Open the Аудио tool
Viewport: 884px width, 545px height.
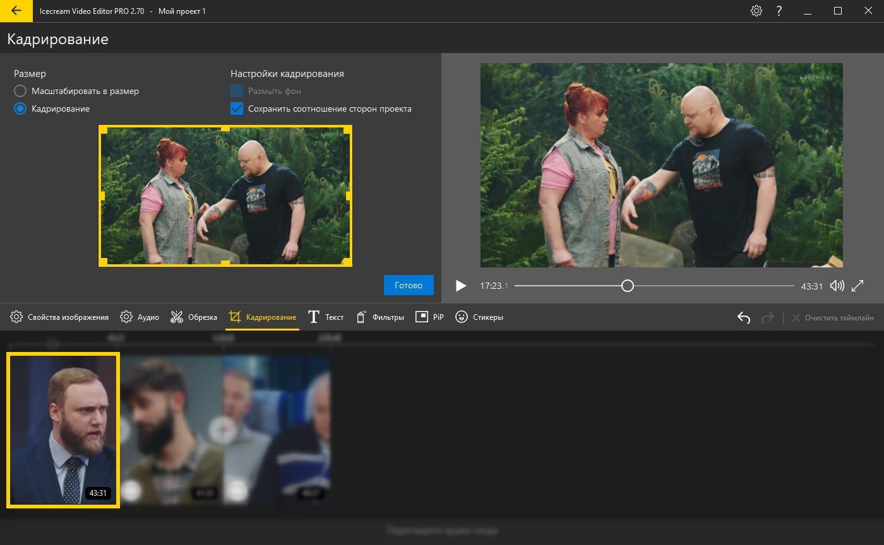click(x=140, y=317)
